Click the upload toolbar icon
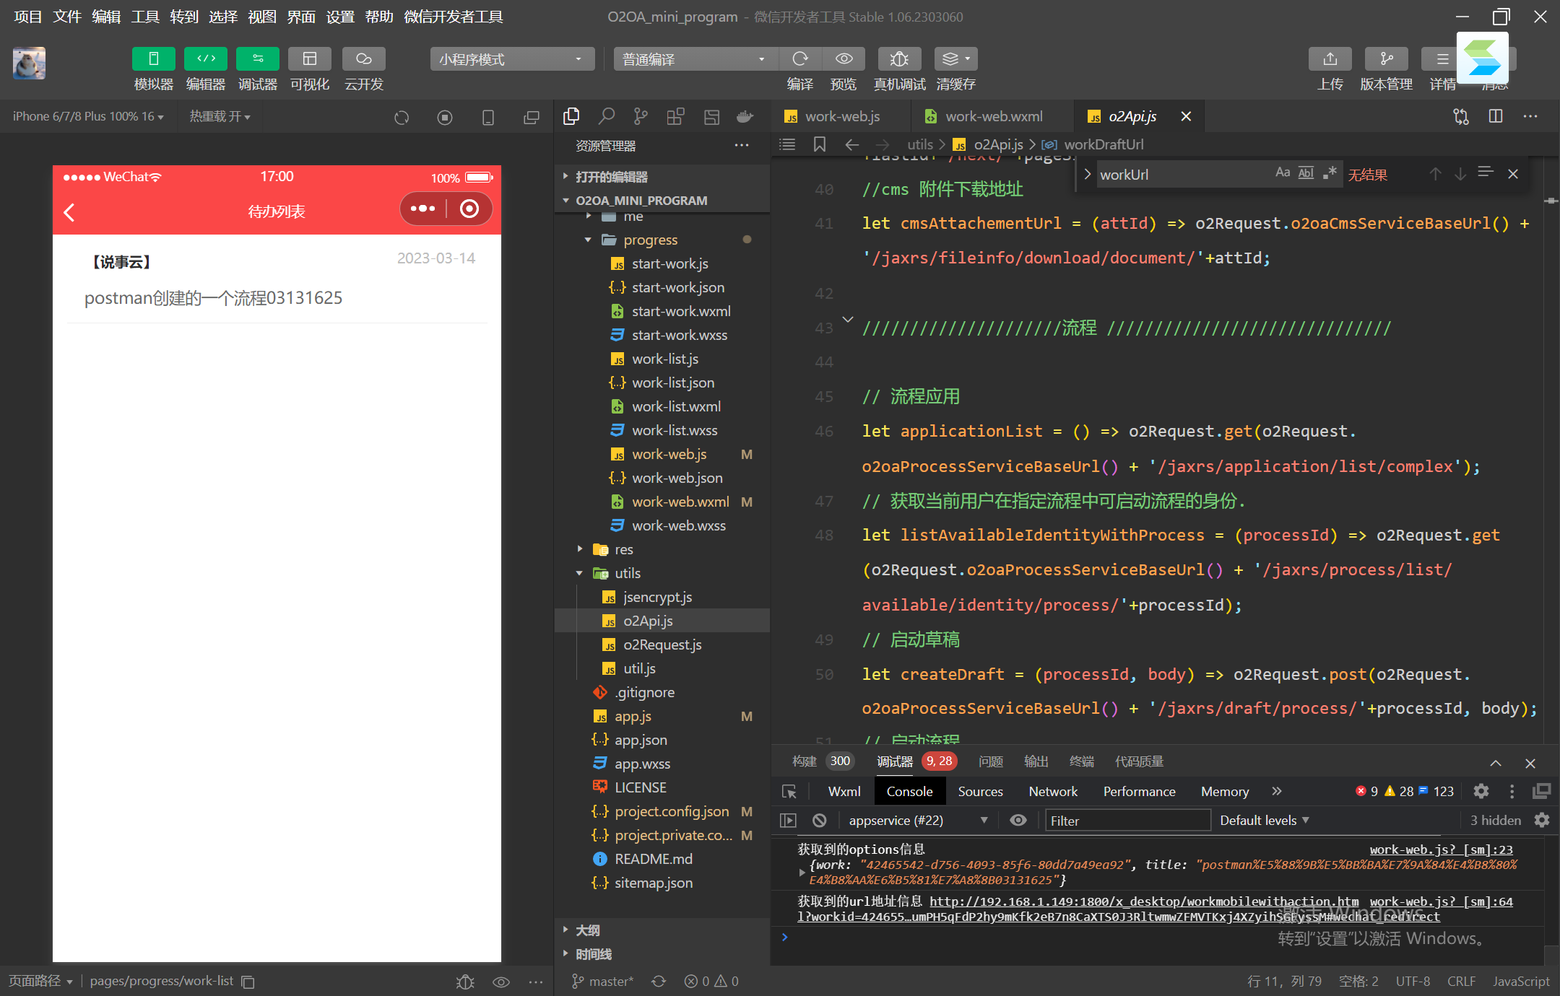Image resolution: width=1560 pixels, height=996 pixels. pos(1330,59)
